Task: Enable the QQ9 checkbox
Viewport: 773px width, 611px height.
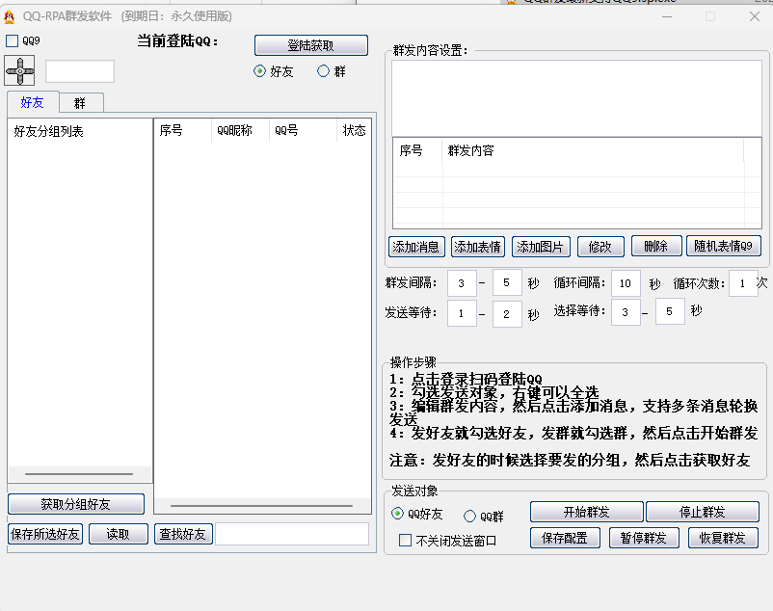Action: (x=12, y=40)
